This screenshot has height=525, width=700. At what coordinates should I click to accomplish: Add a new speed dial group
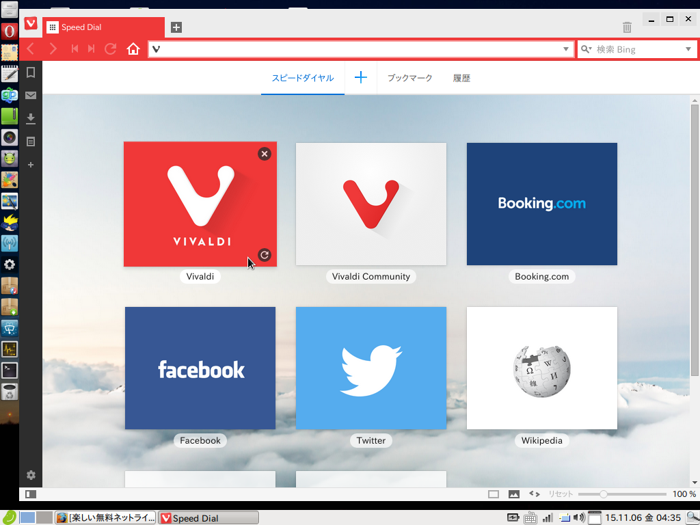pos(361,78)
